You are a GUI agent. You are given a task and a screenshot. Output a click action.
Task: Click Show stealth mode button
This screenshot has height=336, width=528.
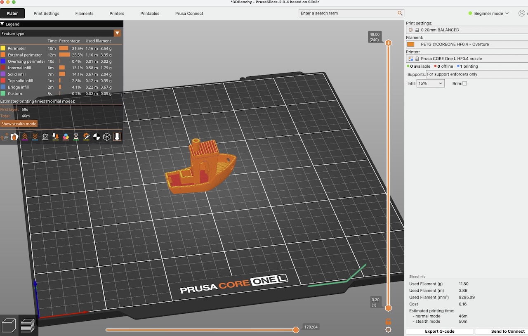[19, 124]
